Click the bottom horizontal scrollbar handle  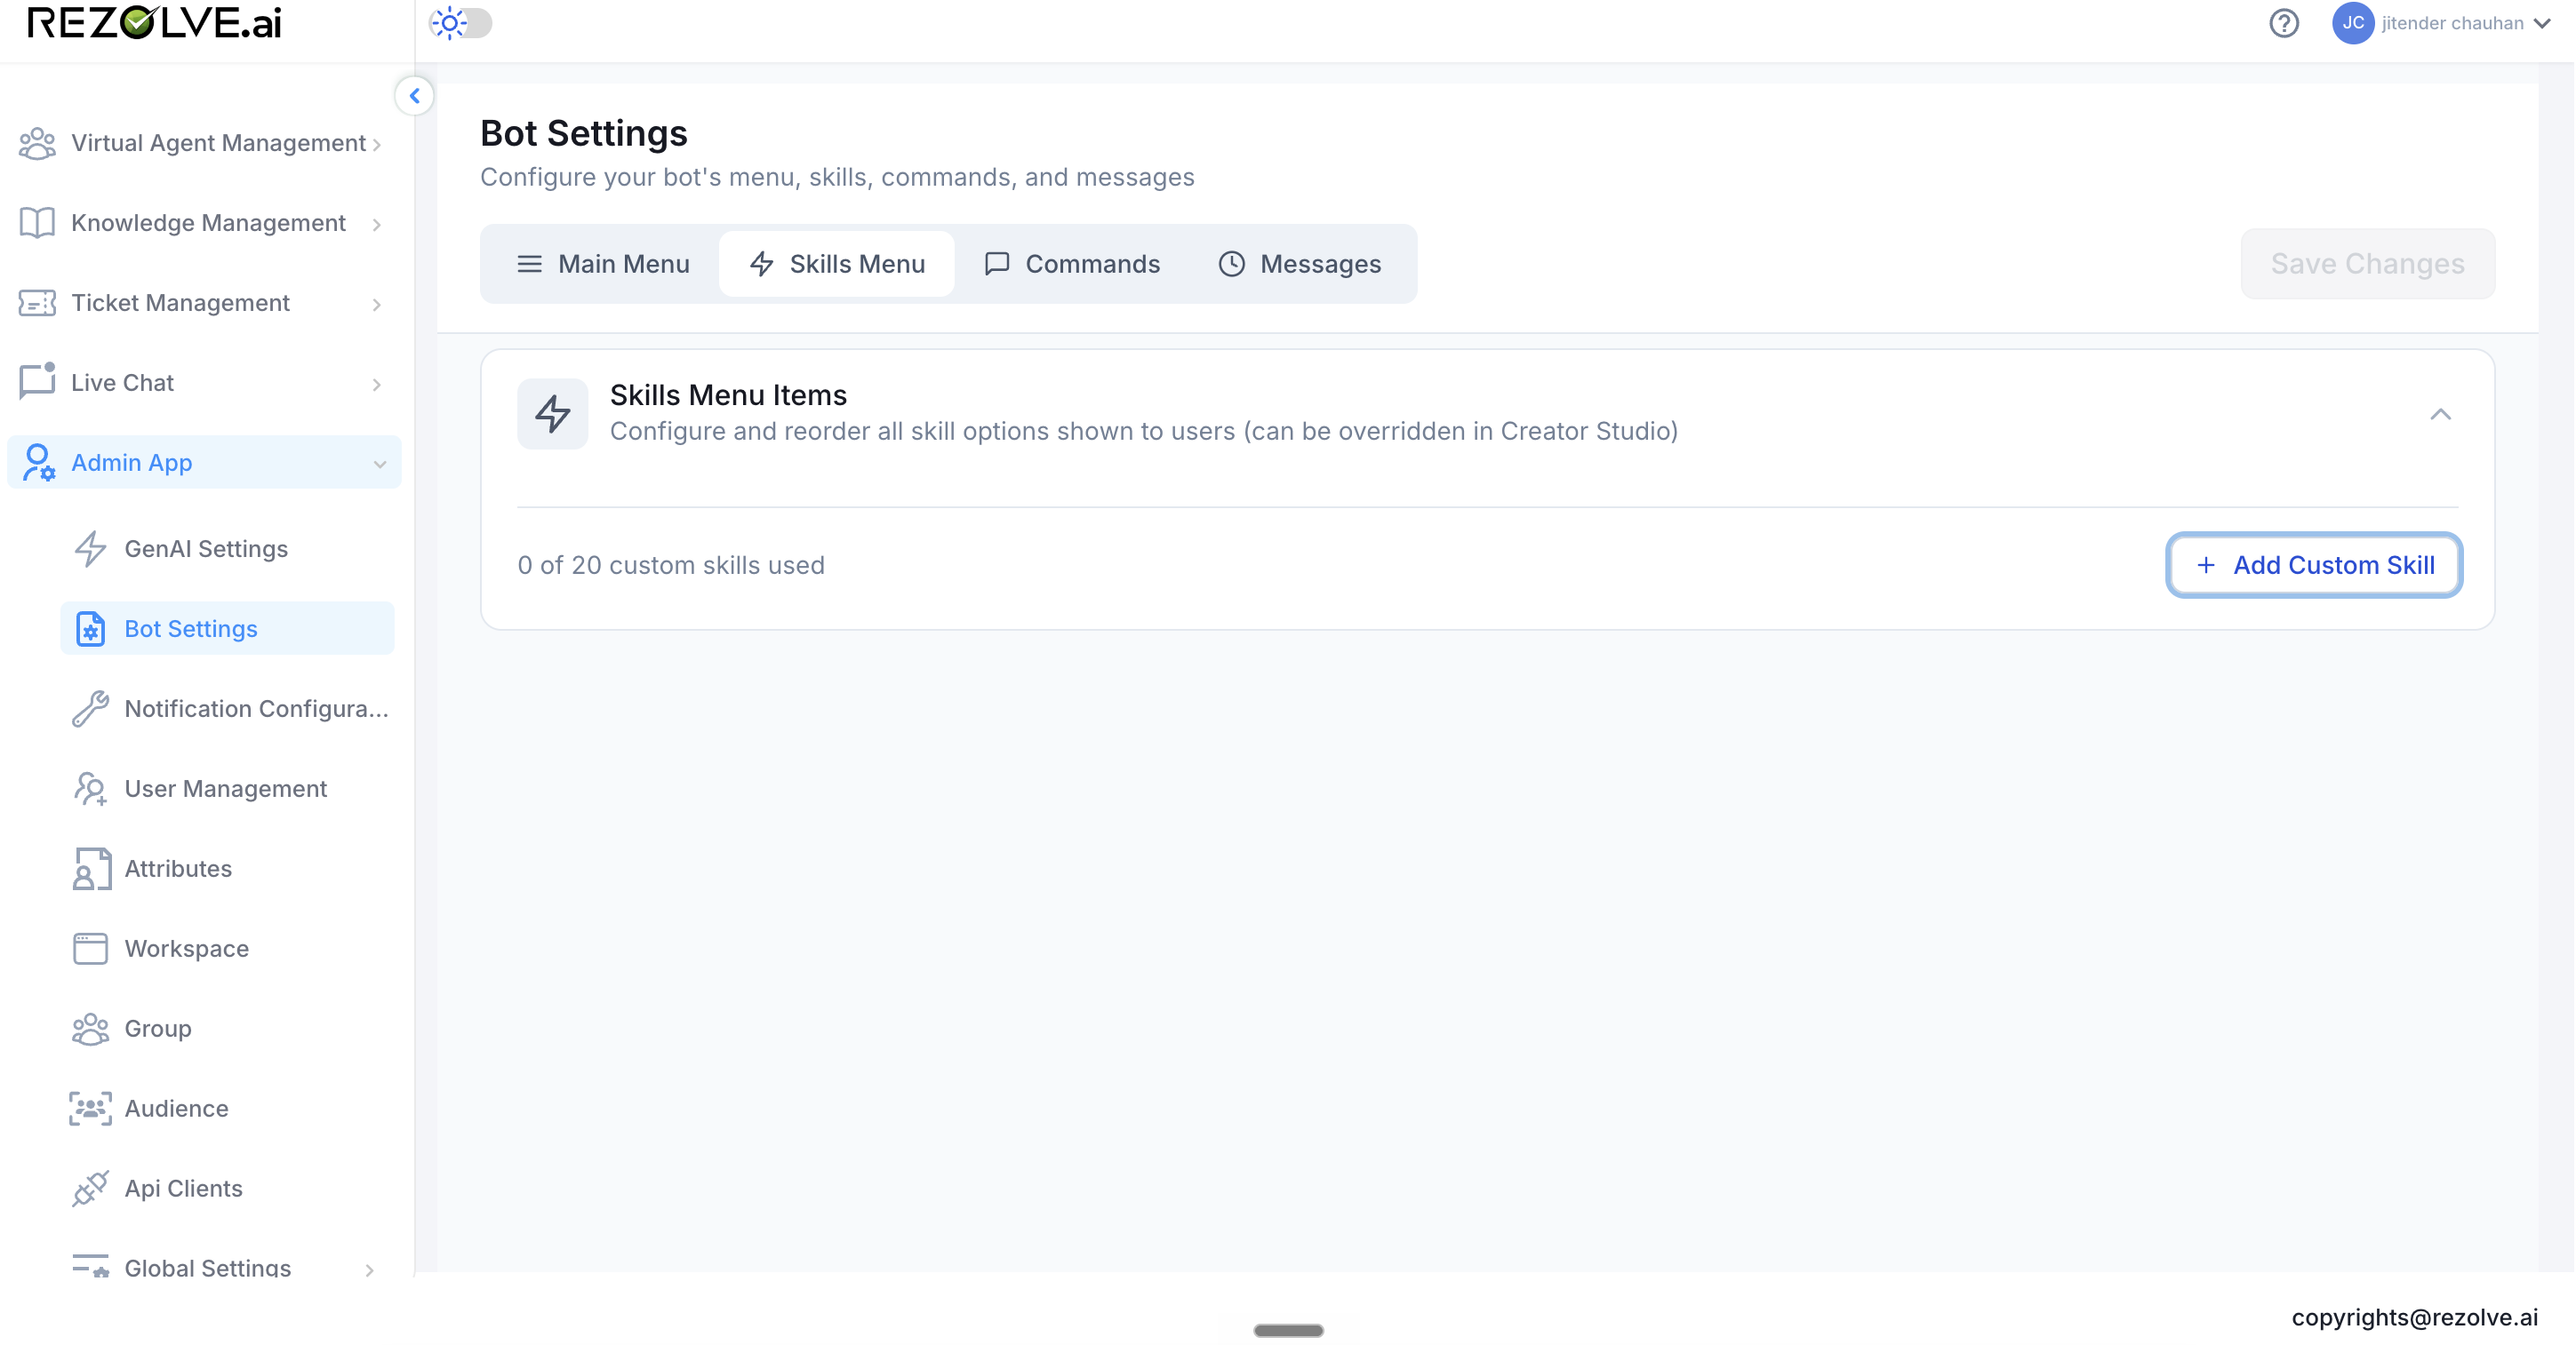pos(1288,1330)
